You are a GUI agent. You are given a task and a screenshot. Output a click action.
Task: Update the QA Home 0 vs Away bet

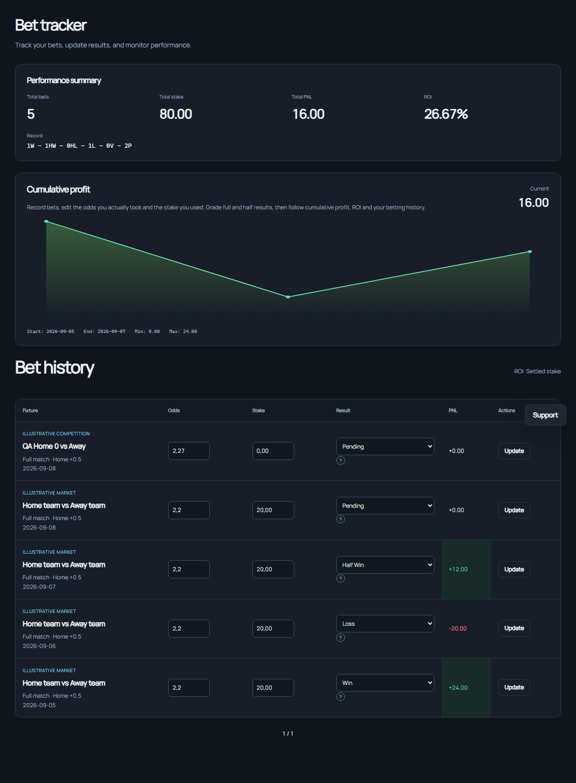click(514, 451)
